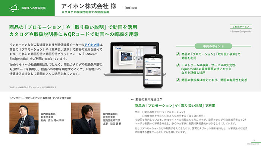
Task: Click subtitle カタログや取扱説明書での動画活用
Action: pos(85,12)
